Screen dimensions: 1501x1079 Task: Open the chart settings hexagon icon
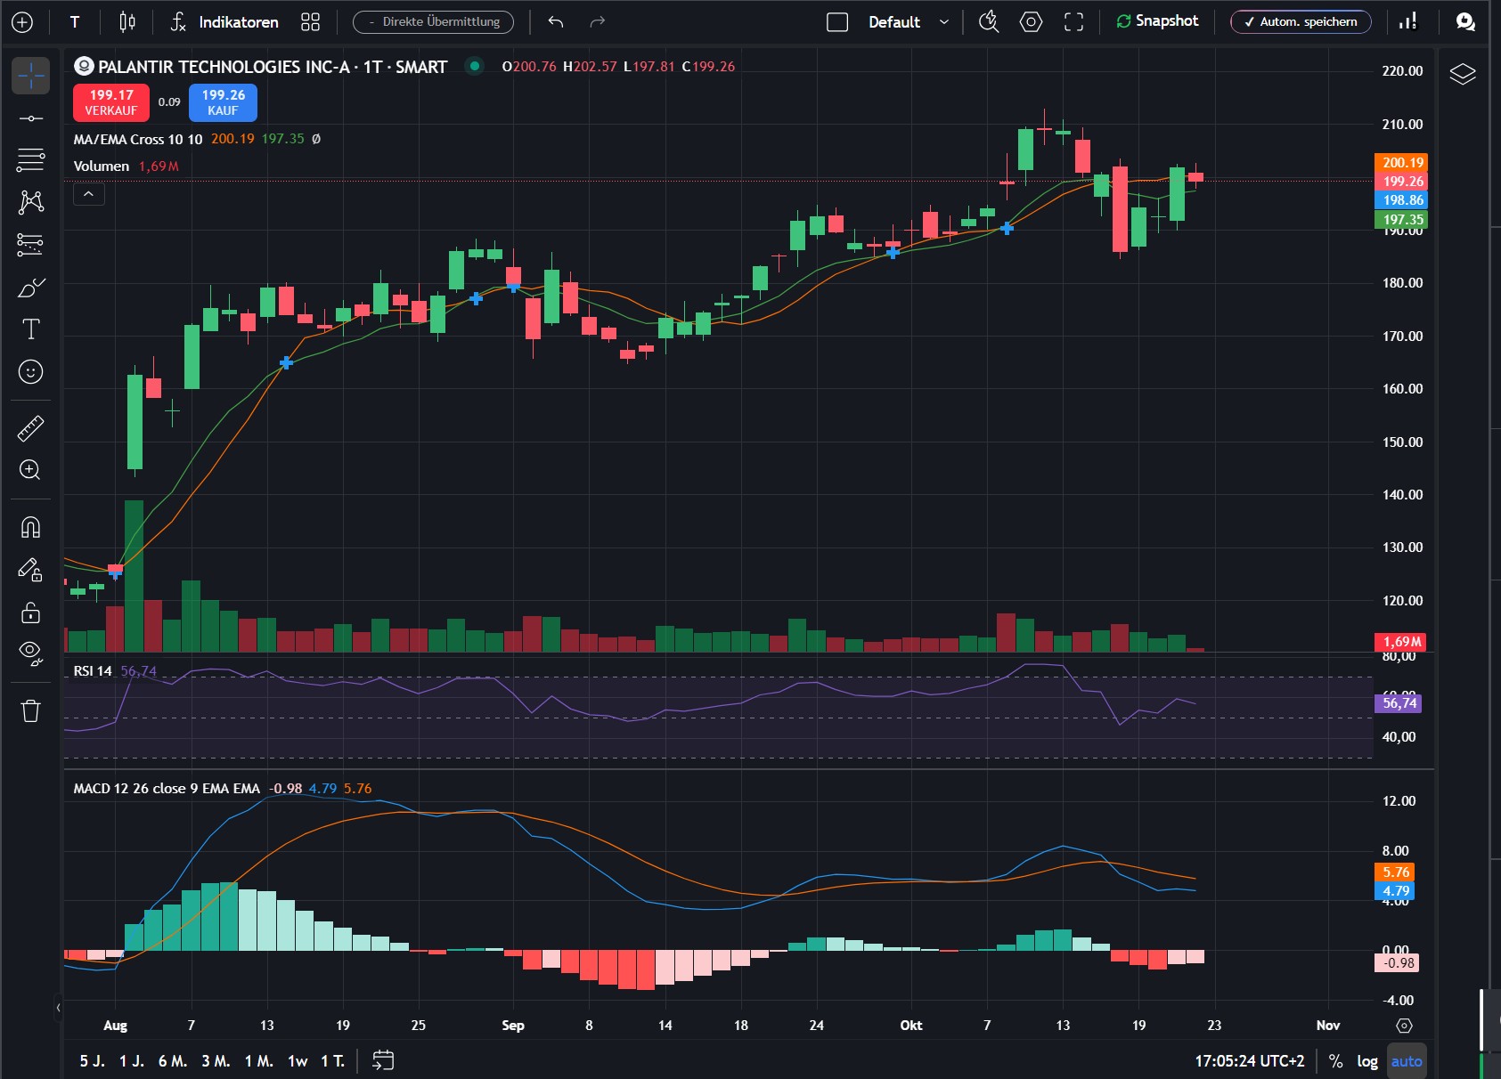coord(1031,22)
